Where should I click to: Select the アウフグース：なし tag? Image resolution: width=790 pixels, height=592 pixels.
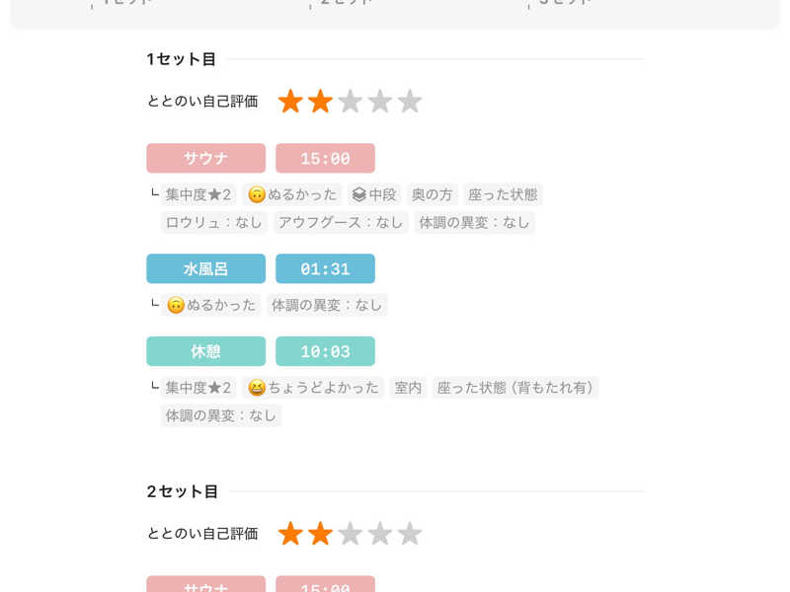point(341,222)
